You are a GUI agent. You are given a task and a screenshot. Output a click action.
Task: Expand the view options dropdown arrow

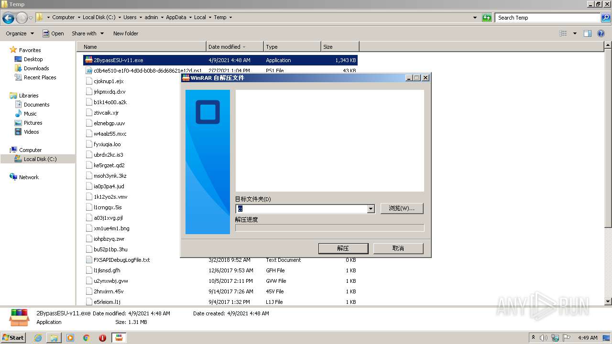coord(575,33)
